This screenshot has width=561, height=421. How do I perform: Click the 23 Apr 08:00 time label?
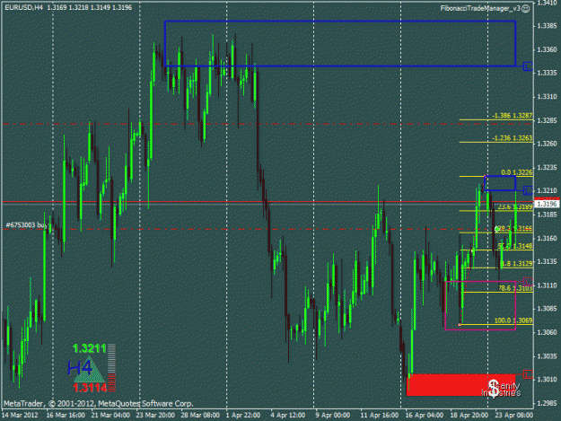tap(513, 415)
